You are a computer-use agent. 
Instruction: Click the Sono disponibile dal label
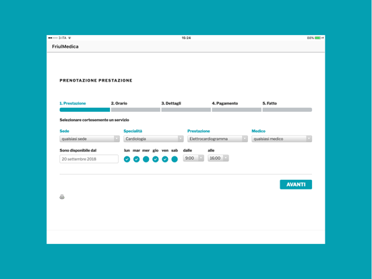(78, 150)
